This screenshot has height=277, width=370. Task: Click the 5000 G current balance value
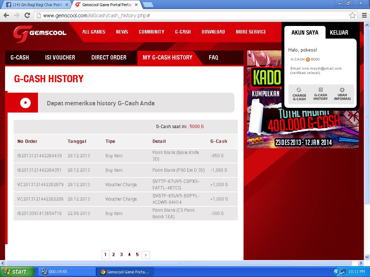pyautogui.click(x=197, y=127)
